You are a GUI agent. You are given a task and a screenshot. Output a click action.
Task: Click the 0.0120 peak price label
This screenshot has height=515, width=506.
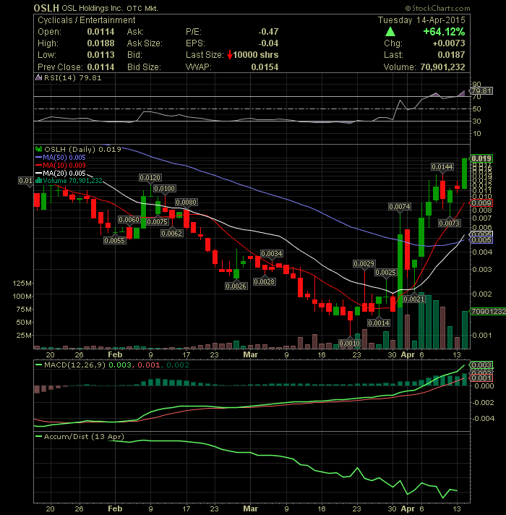[x=150, y=178]
